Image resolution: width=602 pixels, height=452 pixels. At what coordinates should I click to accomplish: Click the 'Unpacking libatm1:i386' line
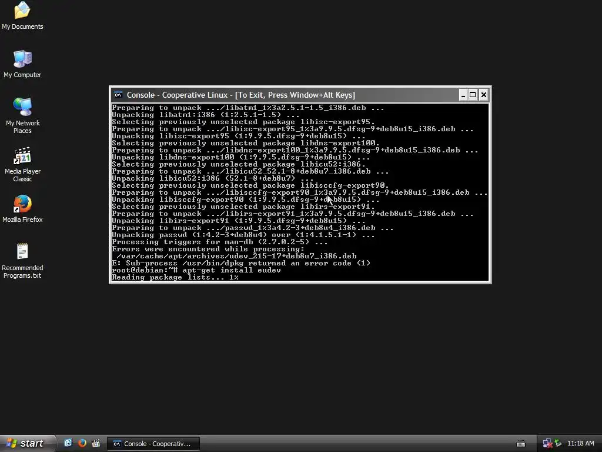(206, 115)
